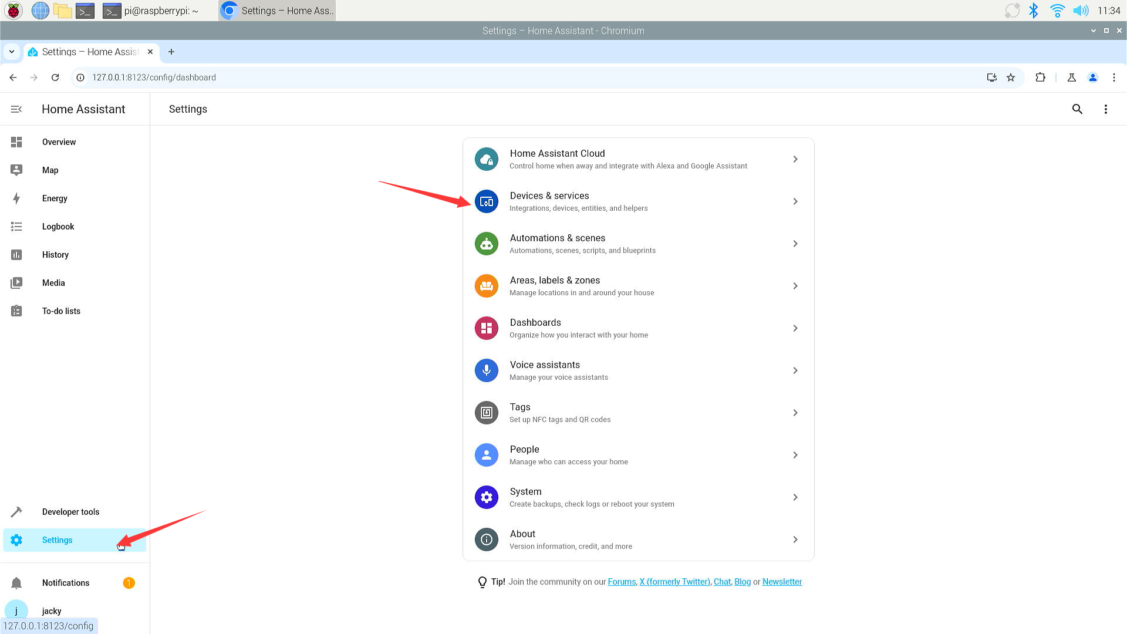Expand Devices & services chevron

coord(795,201)
